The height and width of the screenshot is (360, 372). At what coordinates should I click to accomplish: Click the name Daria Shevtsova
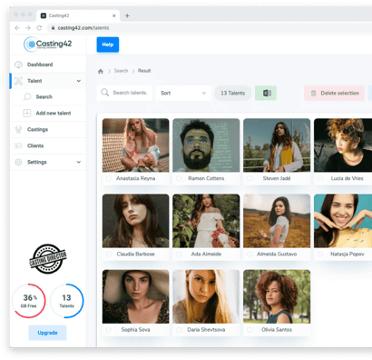click(206, 330)
